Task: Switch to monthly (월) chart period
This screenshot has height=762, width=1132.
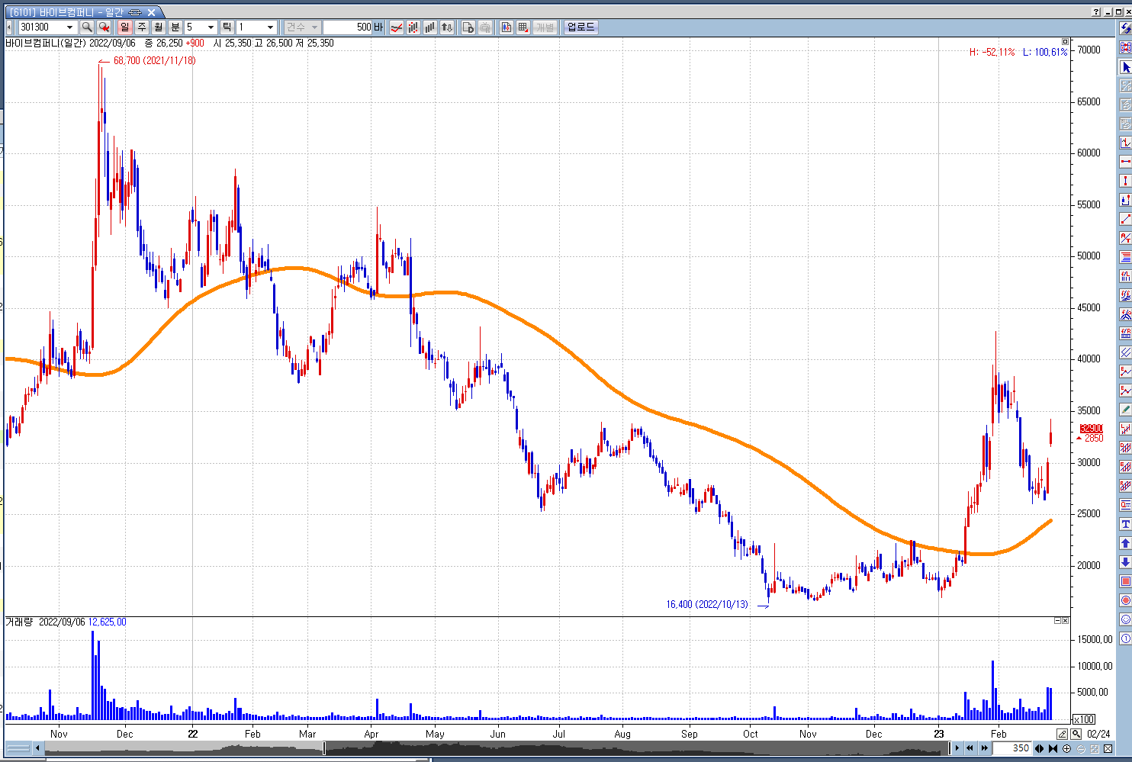Action: pyautogui.click(x=159, y=27)
